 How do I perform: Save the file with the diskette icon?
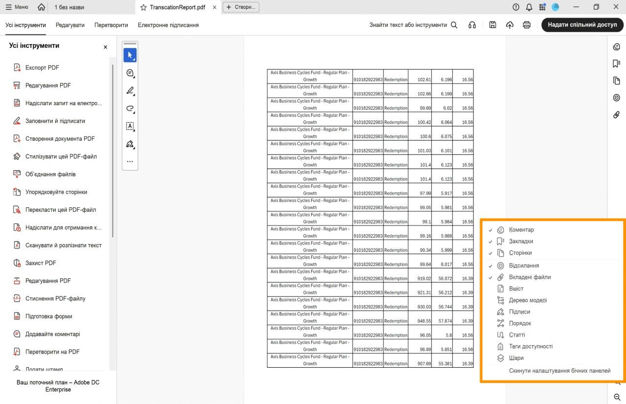pos(493,25)
